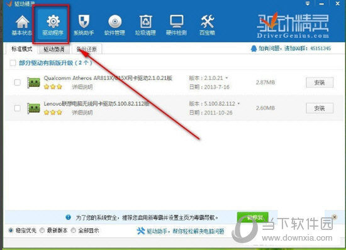This screenshot has height=250, width=346.
Task: Click the Lenovo联想 driver name text
Action: (96, 104)
